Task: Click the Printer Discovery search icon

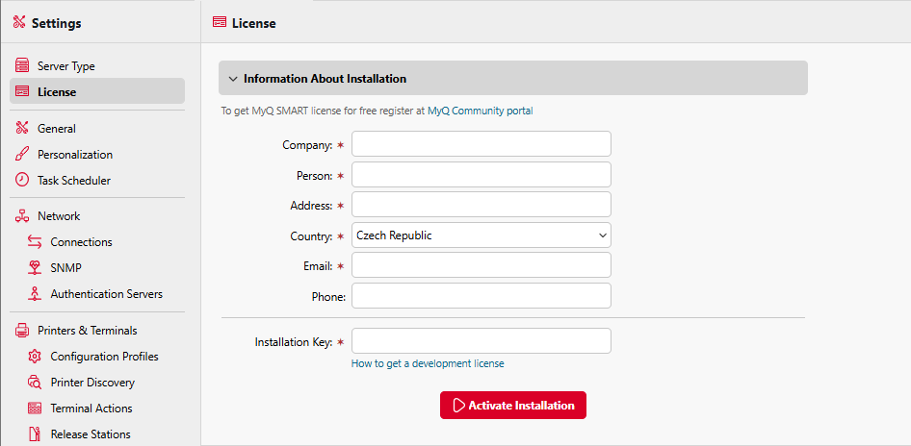Action: point(35,383)
